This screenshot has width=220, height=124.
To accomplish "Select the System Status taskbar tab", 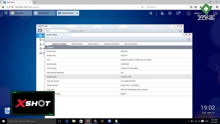I will coord(67,13).
